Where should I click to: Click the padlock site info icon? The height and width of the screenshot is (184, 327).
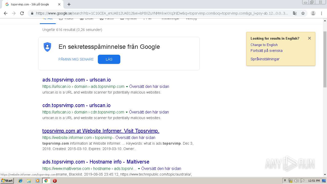pyautogui.click(x=32, y=13)
